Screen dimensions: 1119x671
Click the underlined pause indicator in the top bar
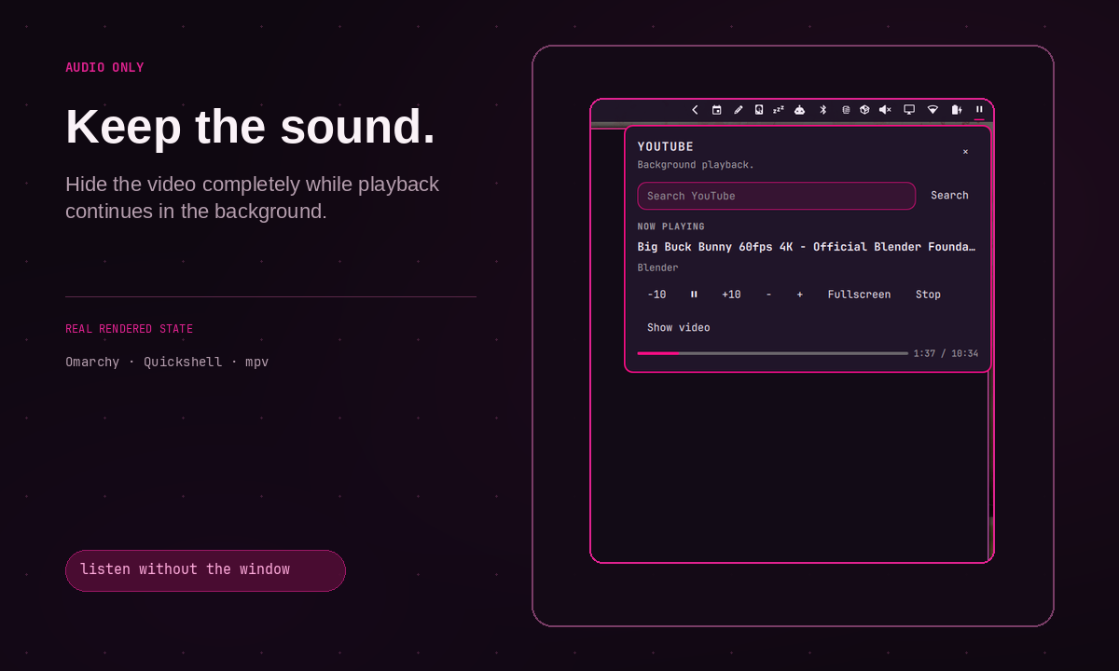tap(979, 110)
